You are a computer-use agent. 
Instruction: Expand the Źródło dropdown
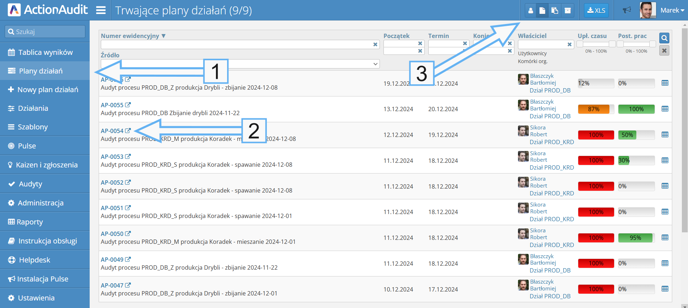[x=375, y=64]
